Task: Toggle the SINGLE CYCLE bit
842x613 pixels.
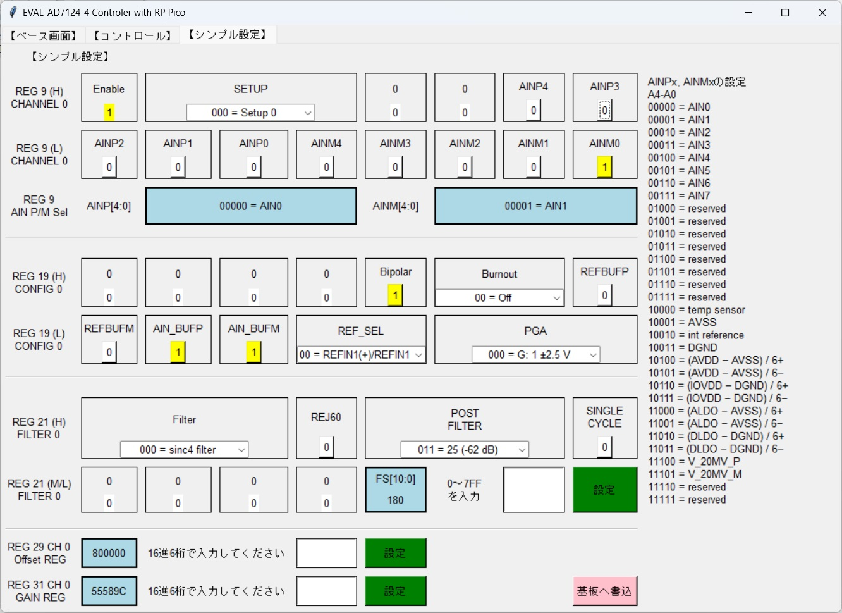Action: tap(604, 447)
